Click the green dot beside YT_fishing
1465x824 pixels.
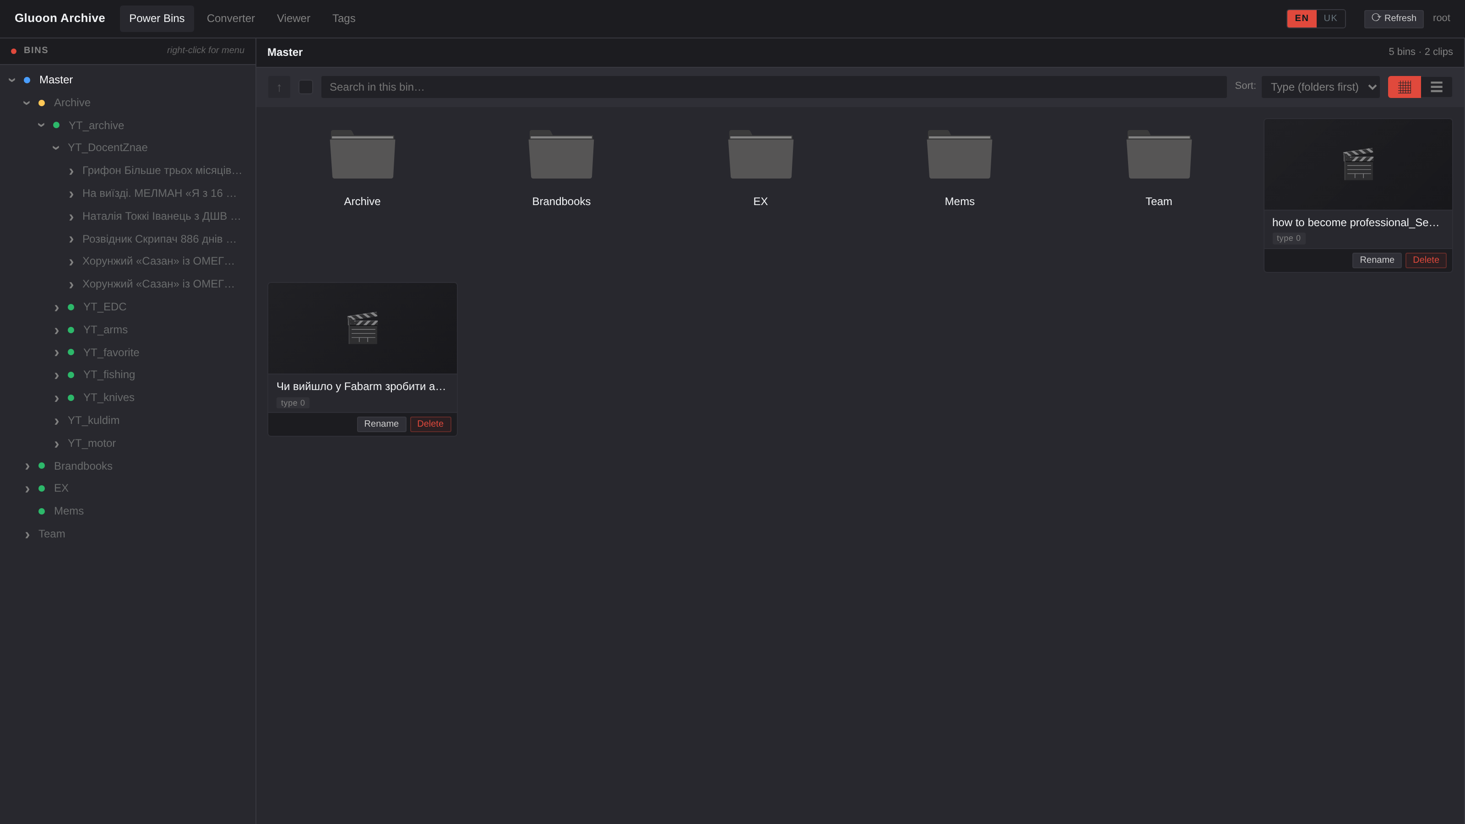(71, 375)
